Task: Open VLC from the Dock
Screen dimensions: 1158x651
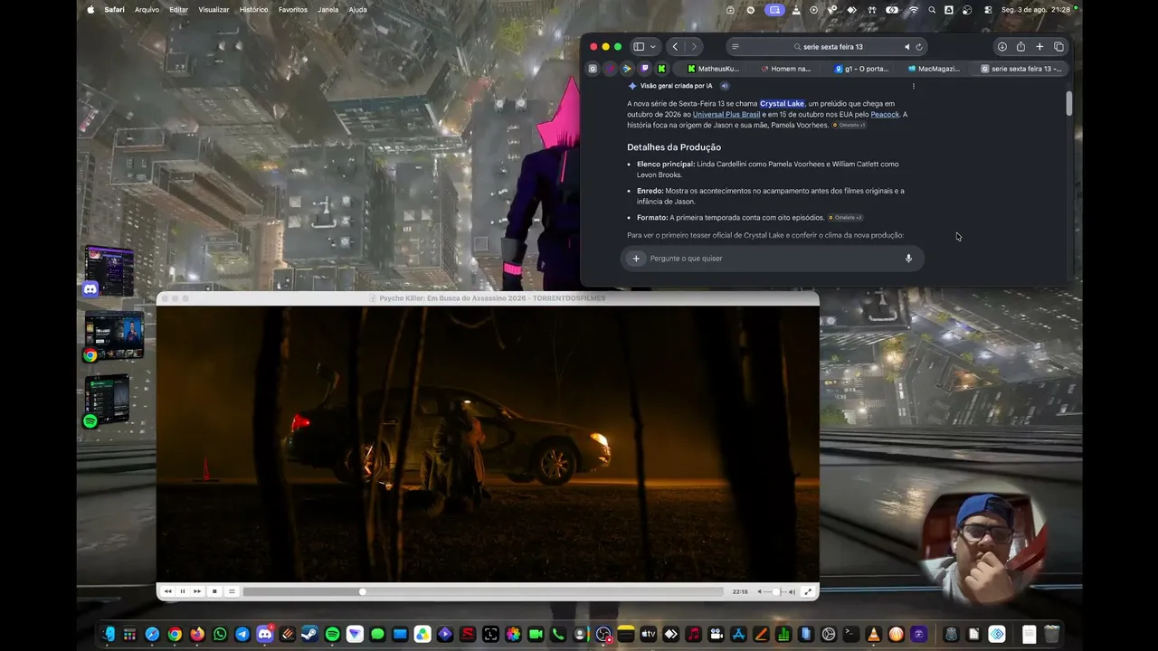Action: (x=873, y=635)
